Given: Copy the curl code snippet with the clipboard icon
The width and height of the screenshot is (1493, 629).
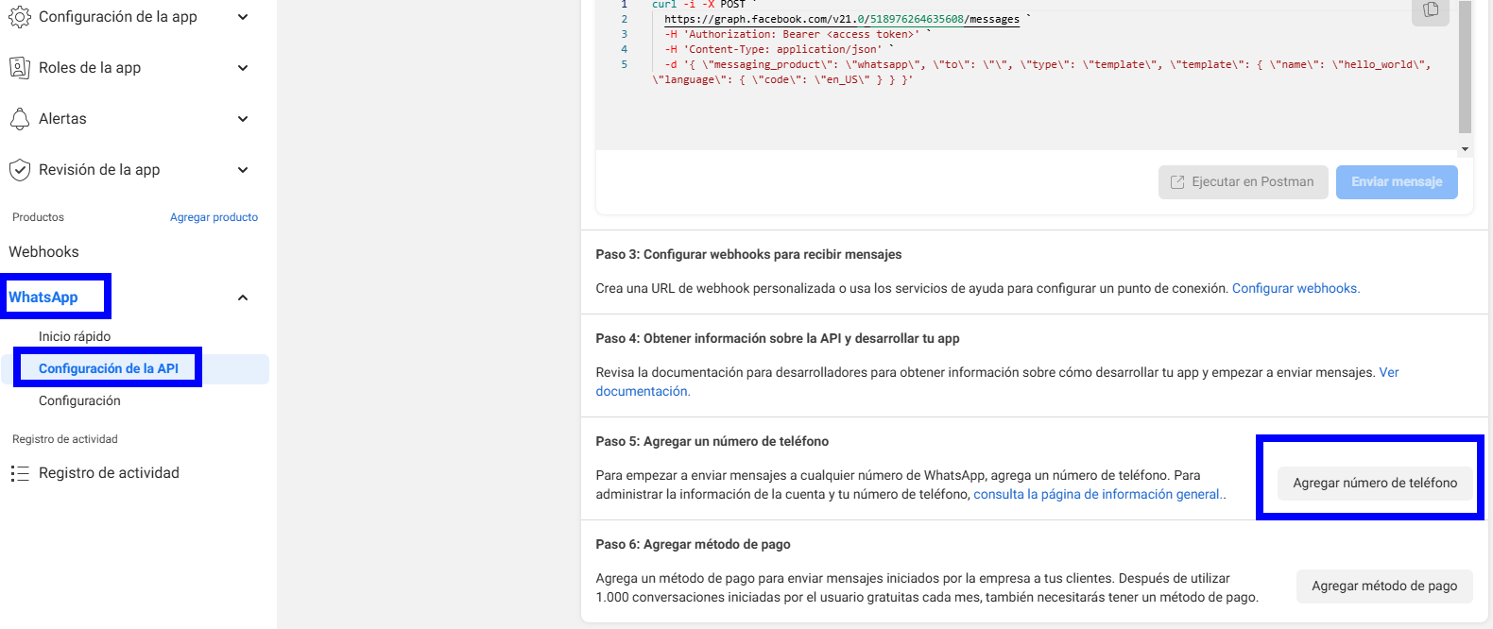Looking at the screenshot, I should point(1431,9).
